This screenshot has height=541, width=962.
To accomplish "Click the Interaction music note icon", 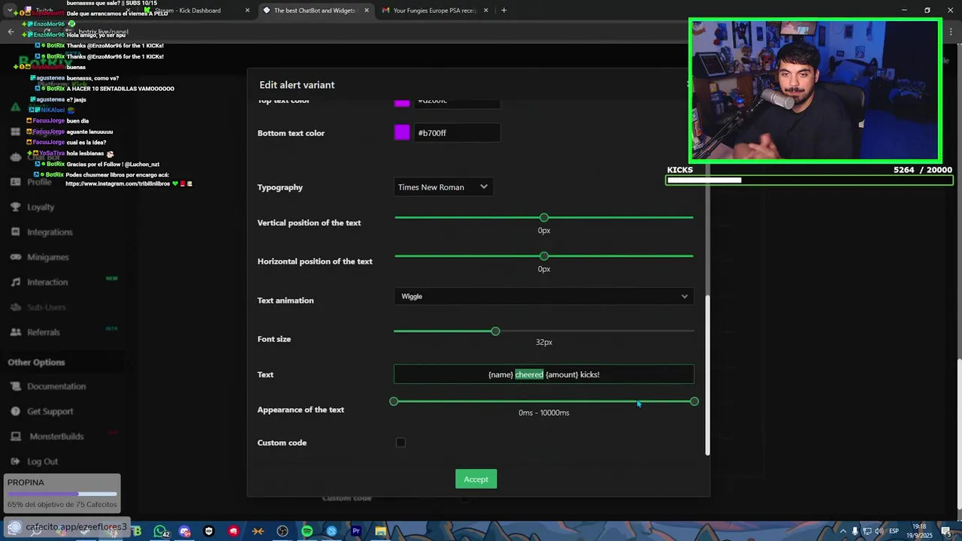I will click(15, 283).
